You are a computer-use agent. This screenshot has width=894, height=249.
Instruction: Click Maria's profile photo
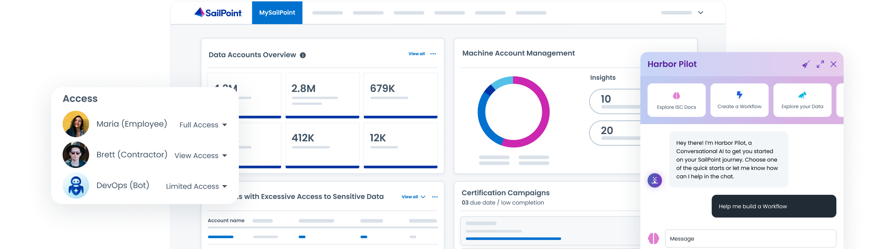pos(76,124)
